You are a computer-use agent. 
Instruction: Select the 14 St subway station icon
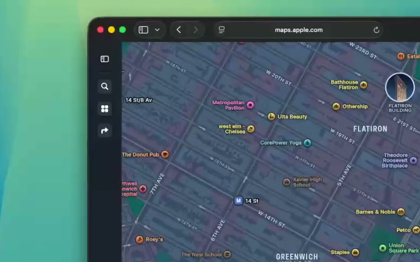coord(238,201)
